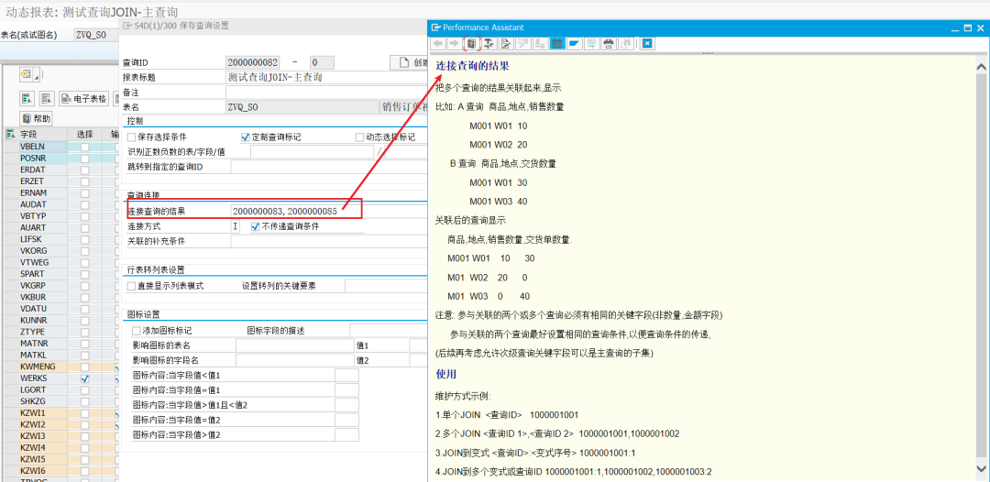Uncheck 不传递查询条件 checkbox
This screenshot has width=990, height=482.
[255, 225]
